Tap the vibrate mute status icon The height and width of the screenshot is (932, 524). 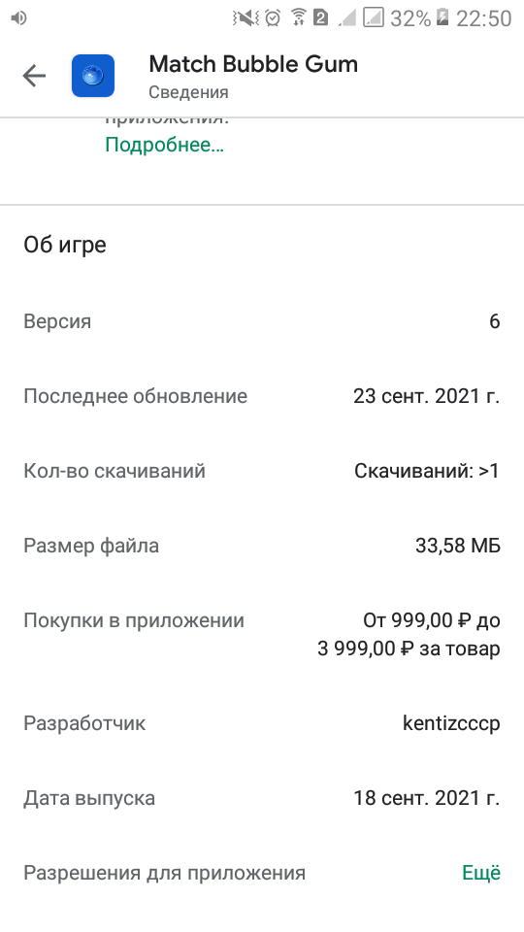pyautogui.click(x=246, y=18)
